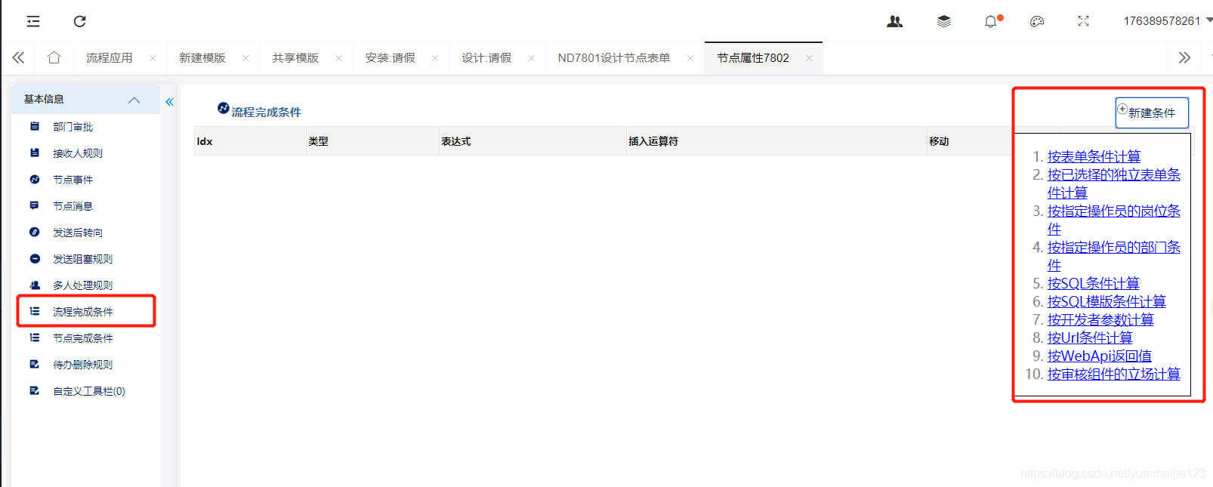Image resolution: width=1213 pixels, height=487 pixels.
Task: Toggle fullscreen mode icon
Action: (1084, 21)
